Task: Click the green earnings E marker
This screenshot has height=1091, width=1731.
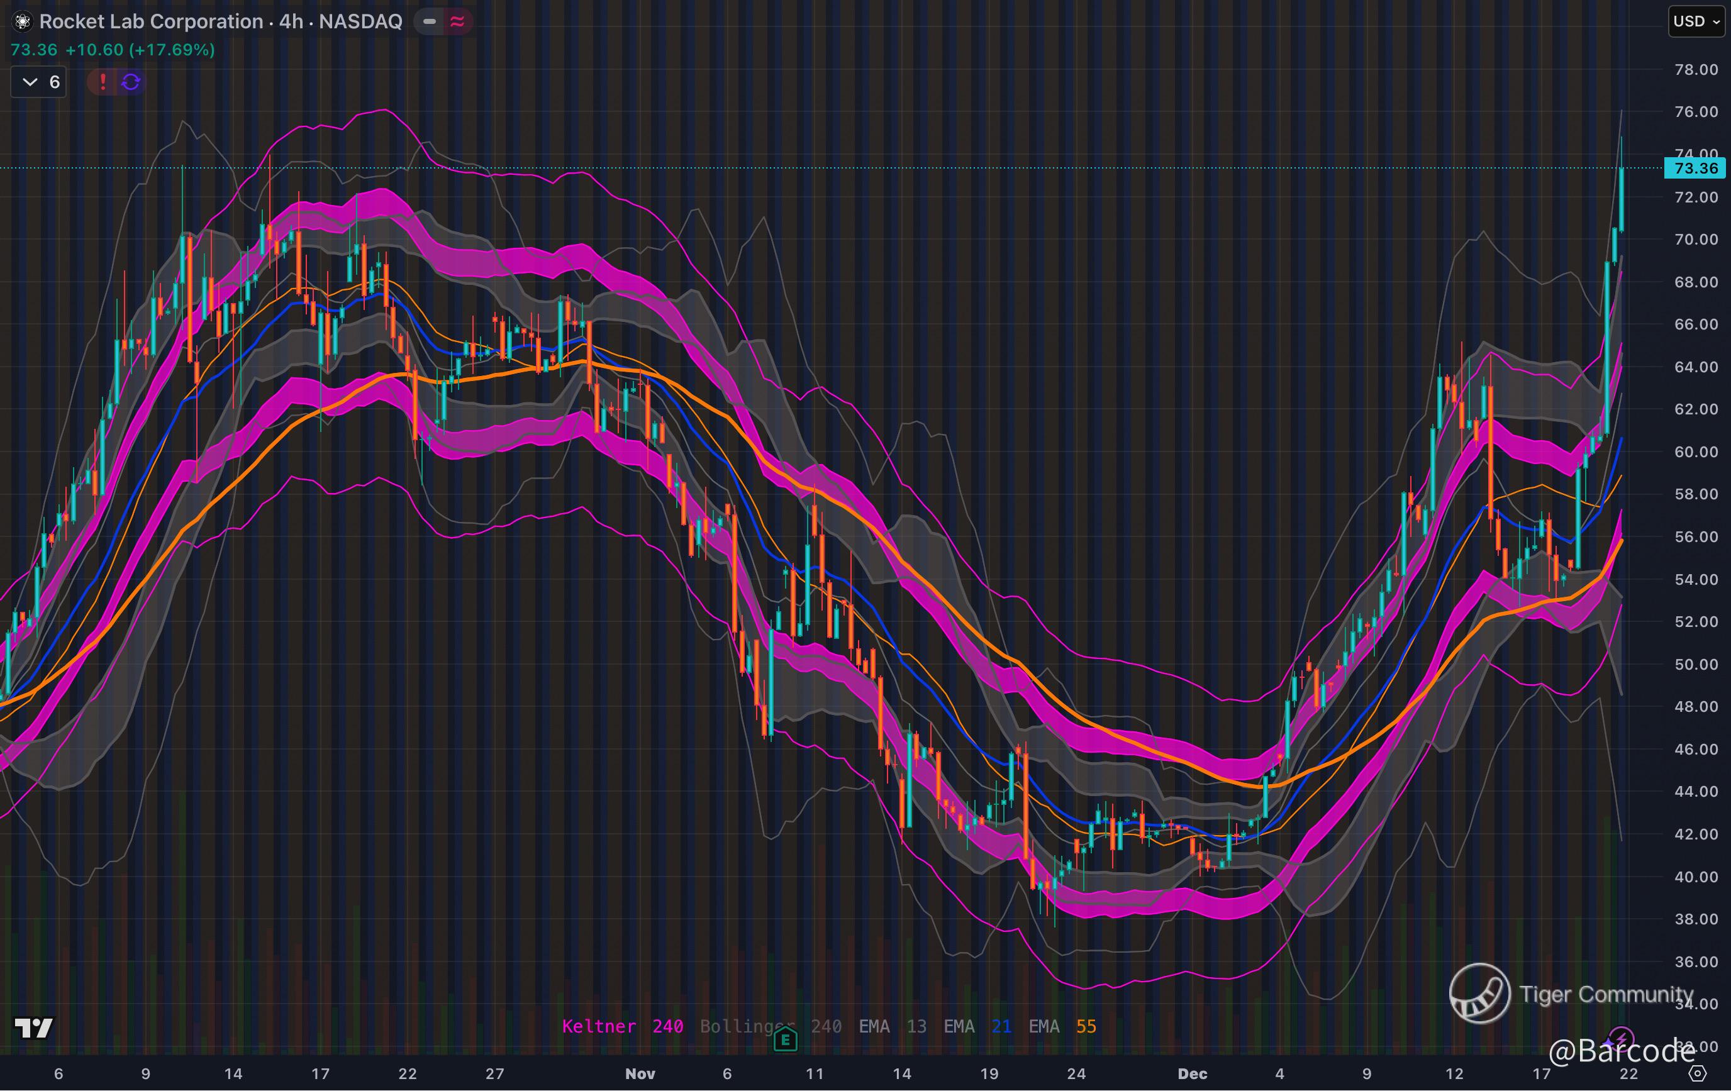Action: [785, 1039]
